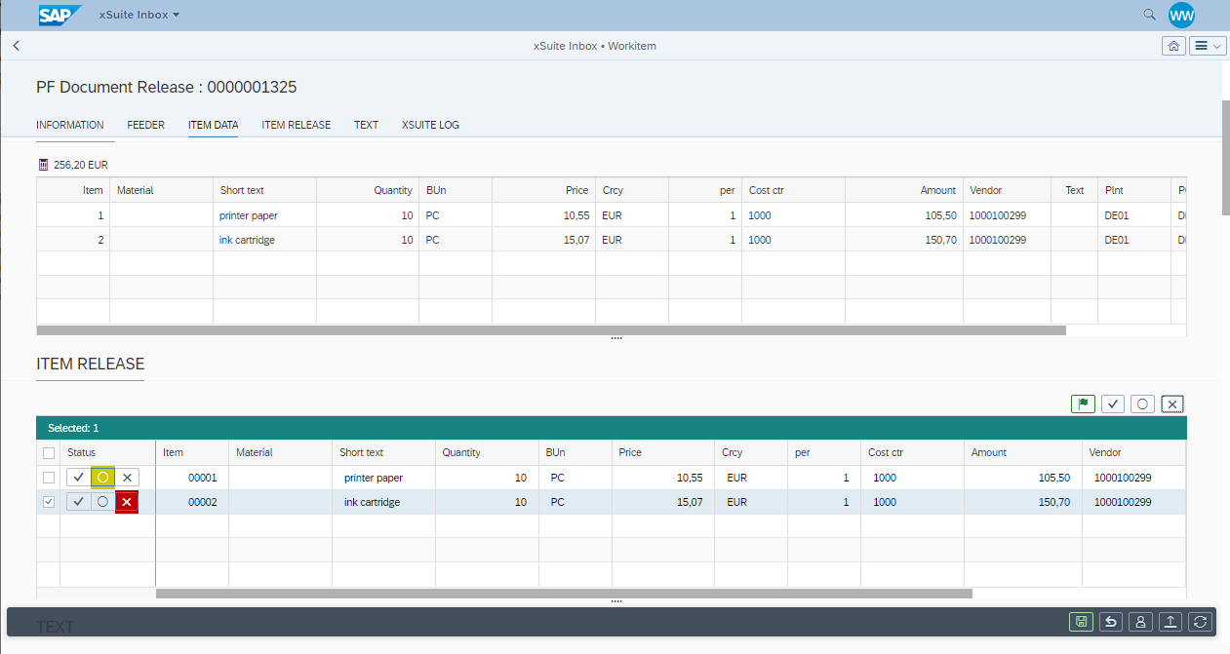The height and width of the screenshot is (654, 1230).
Task: Click the green save icon in footer
Action: pyautogui.click(x=1081, y=622)
